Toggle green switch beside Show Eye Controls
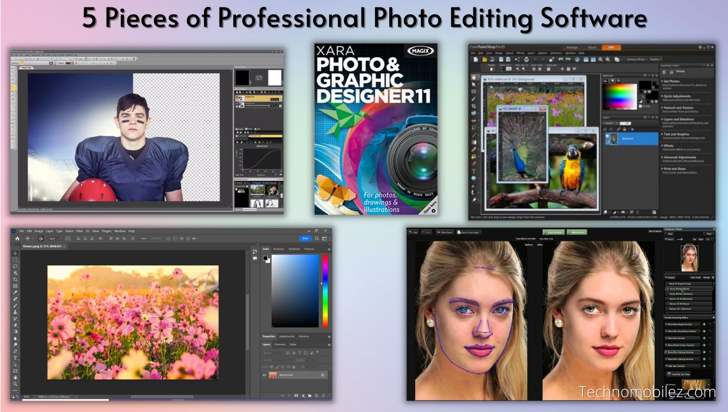This screenshot has height=412, width=728. click(704, 338)
